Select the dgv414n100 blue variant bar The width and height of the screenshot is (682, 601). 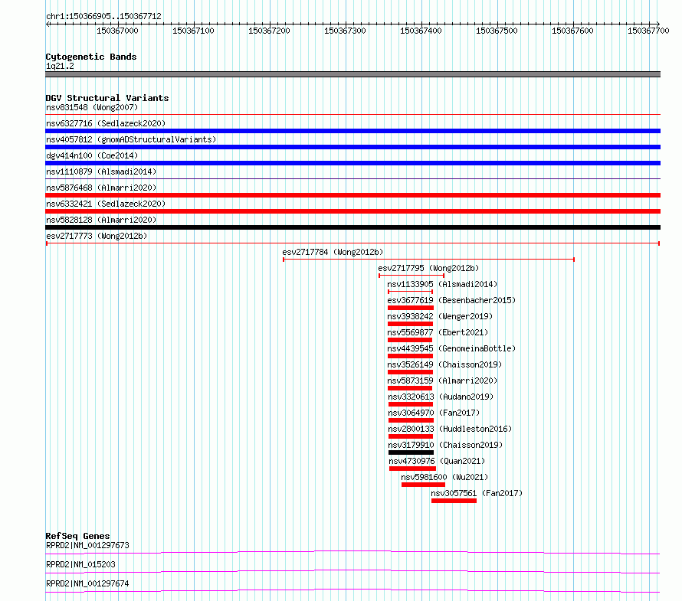352,163
